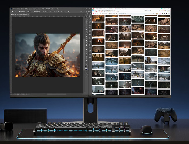Click the foreground color swatch
Screen dimensions: 189x144
86,68
